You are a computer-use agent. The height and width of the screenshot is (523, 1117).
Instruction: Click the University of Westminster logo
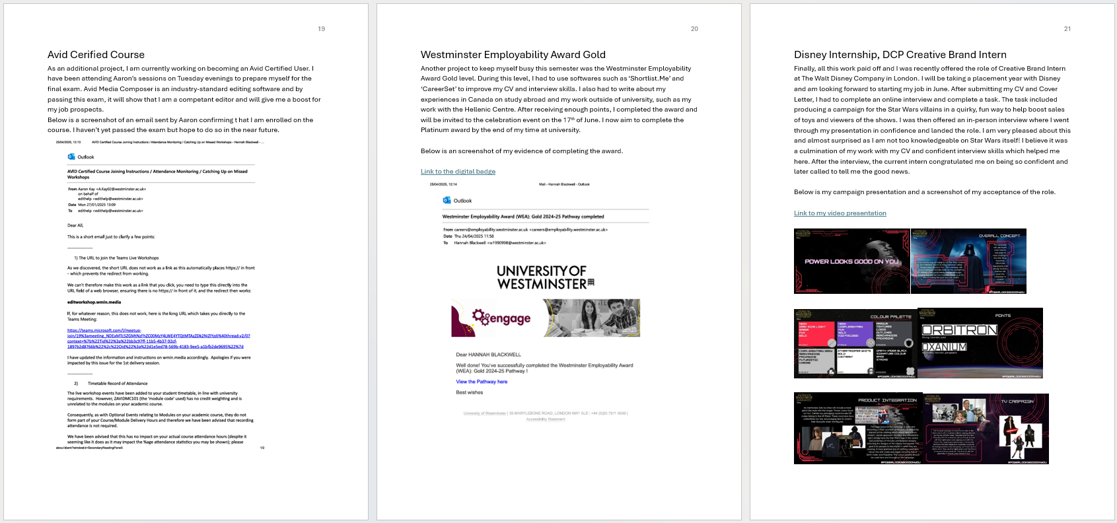pos(546,277)
